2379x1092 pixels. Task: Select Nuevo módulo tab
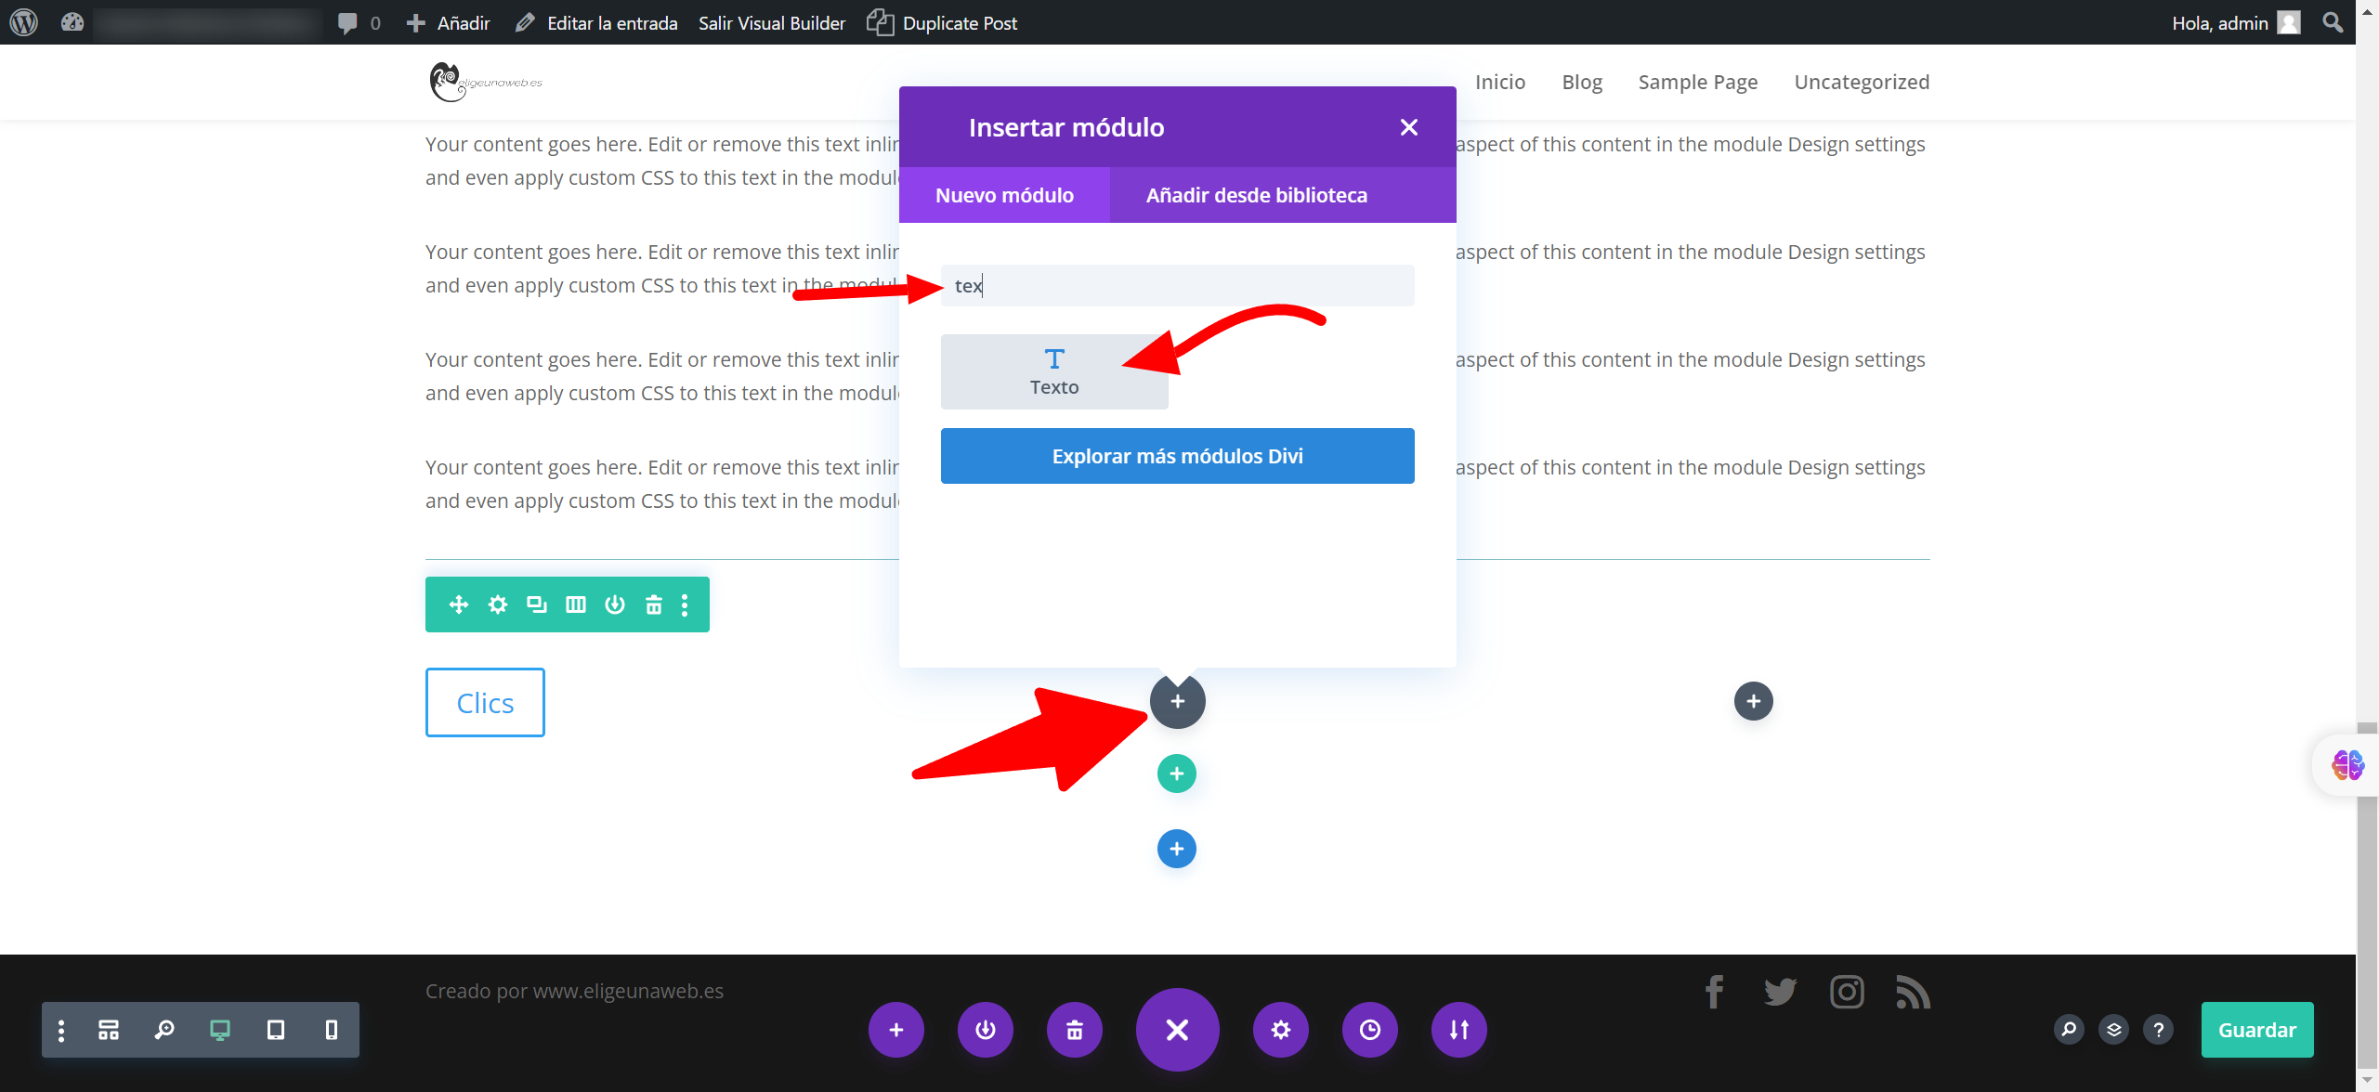coord(1004,195)
